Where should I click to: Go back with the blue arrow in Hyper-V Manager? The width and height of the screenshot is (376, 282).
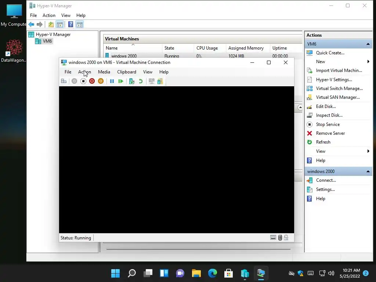pos(32,24)
